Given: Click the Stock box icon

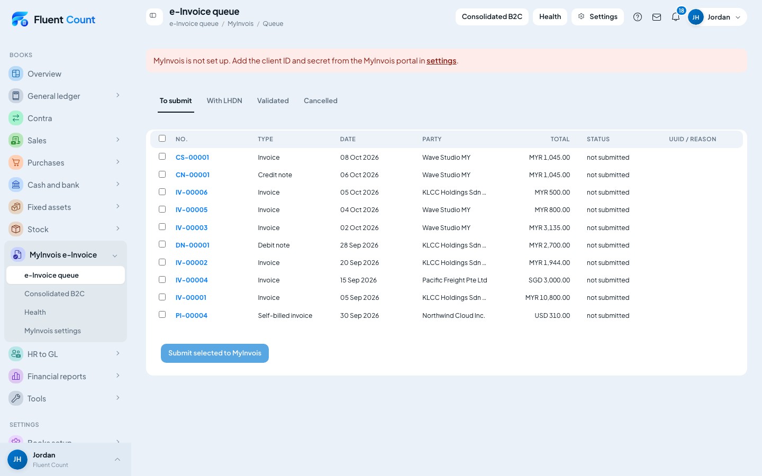Looking at the screenshot, I should tap(16, 229).
